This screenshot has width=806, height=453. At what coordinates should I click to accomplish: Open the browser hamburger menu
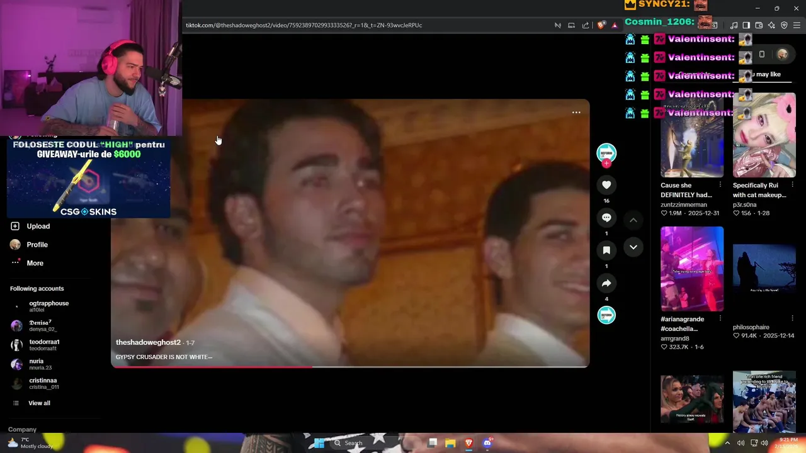click(797, 25)
